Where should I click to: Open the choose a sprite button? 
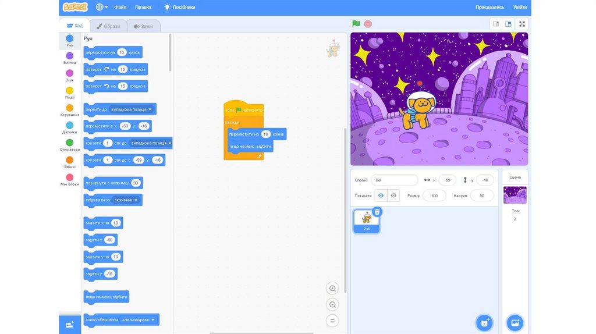(x=484, y=323)
